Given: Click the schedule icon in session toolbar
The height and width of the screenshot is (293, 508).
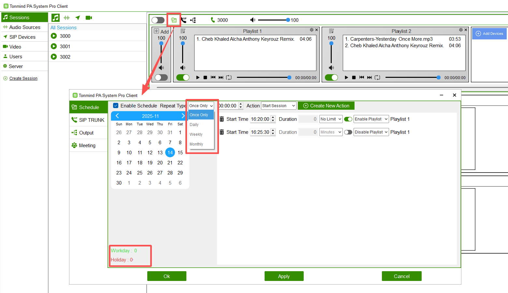Looking at the screenshot, I should (174, 20).
